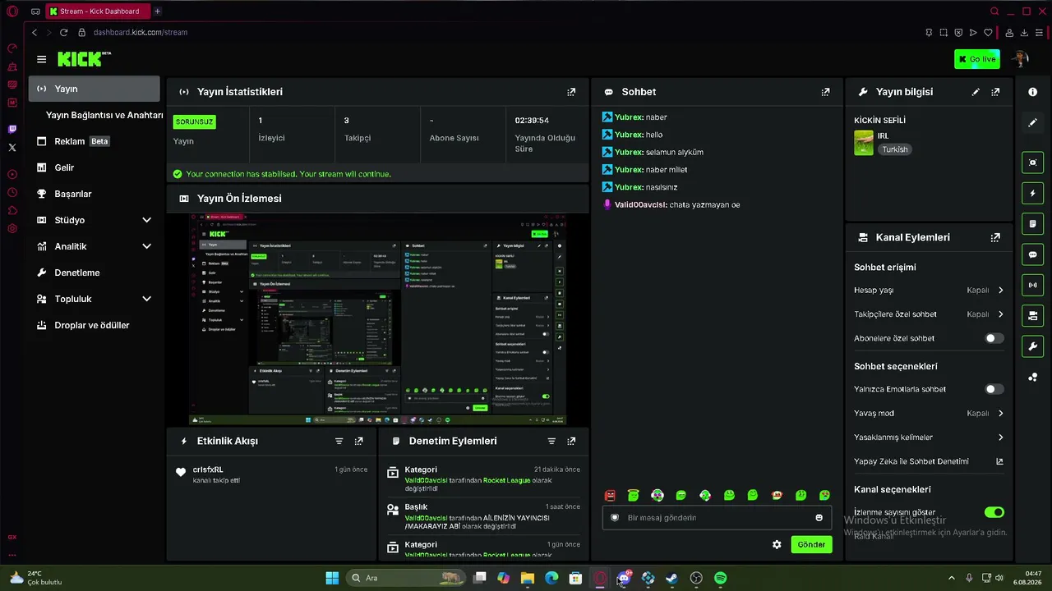Toggle Abonelere özel sohbet switch
Screen dimensions: 1052x591
(x=994, y=338)
